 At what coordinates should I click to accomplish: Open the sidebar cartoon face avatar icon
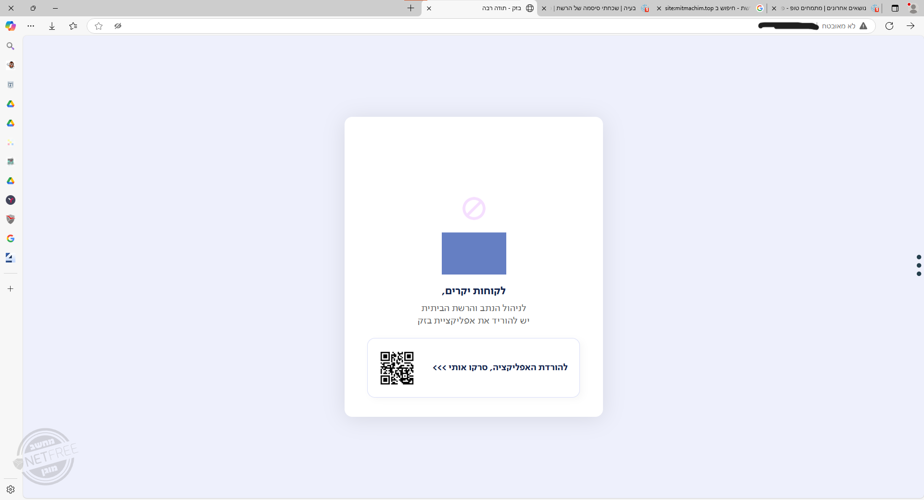coord(11,65)
